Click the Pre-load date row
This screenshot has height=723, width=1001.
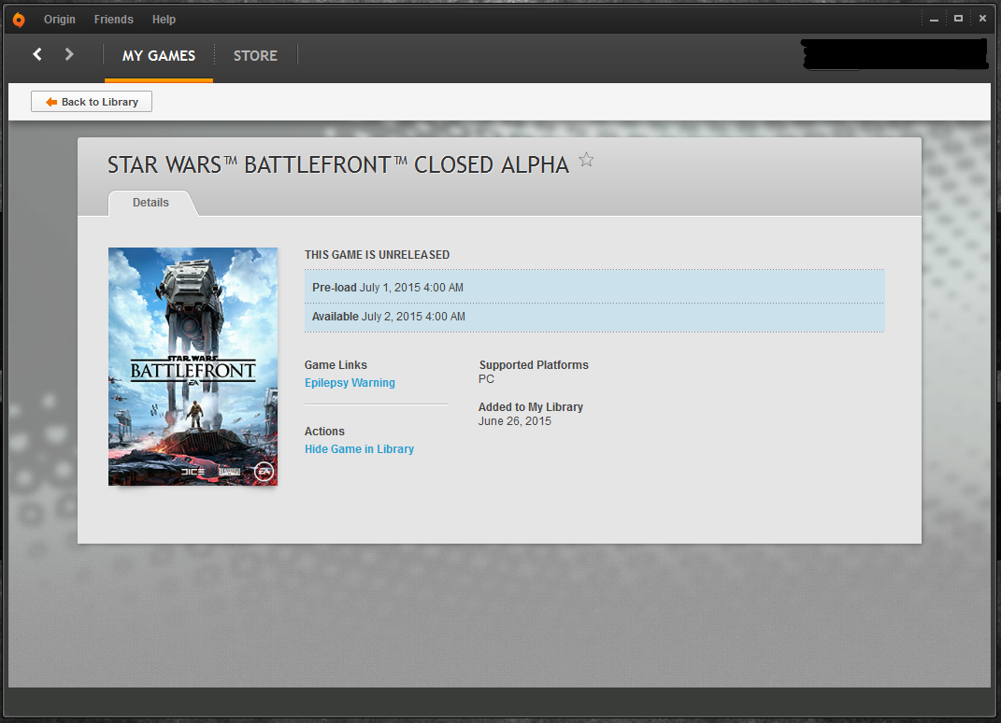coord(593,288)
